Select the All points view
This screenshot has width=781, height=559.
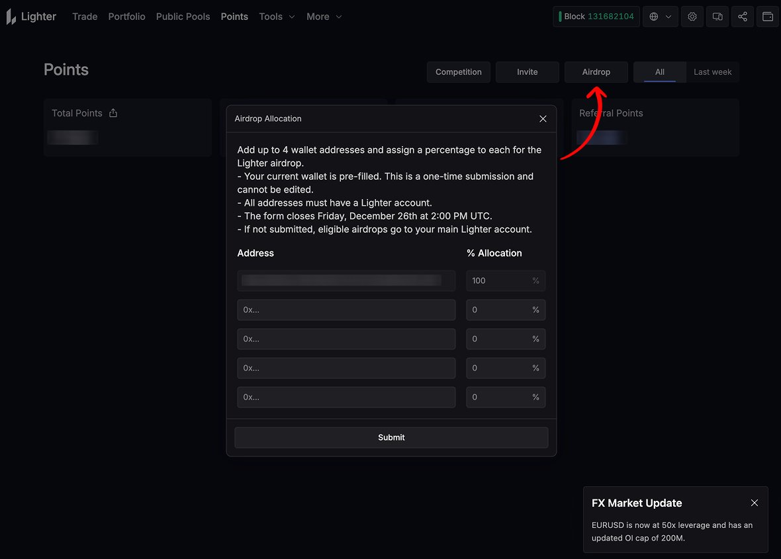tap(659, 71)
